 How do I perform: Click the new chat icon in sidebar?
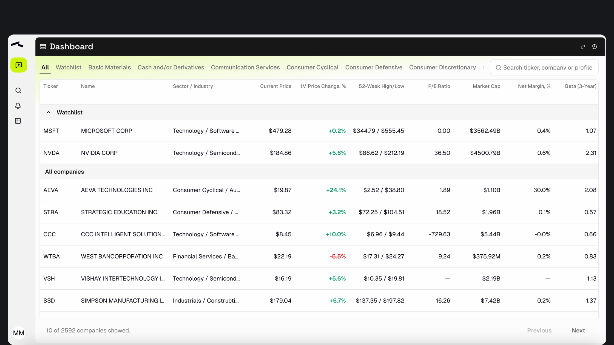click(19, 65)
